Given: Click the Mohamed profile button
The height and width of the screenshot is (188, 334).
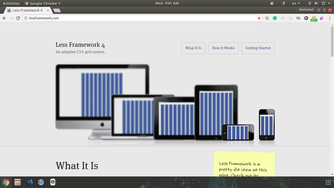Looking at the screenshot, I should tap(306, 9).
